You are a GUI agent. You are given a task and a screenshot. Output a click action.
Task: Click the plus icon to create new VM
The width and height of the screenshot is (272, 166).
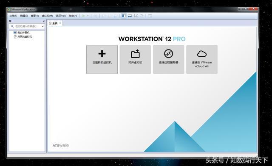tap(102, 54)
